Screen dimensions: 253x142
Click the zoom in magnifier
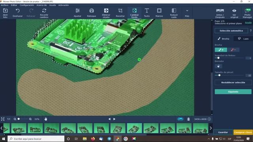pyautogui.click(x=30, y=119)
